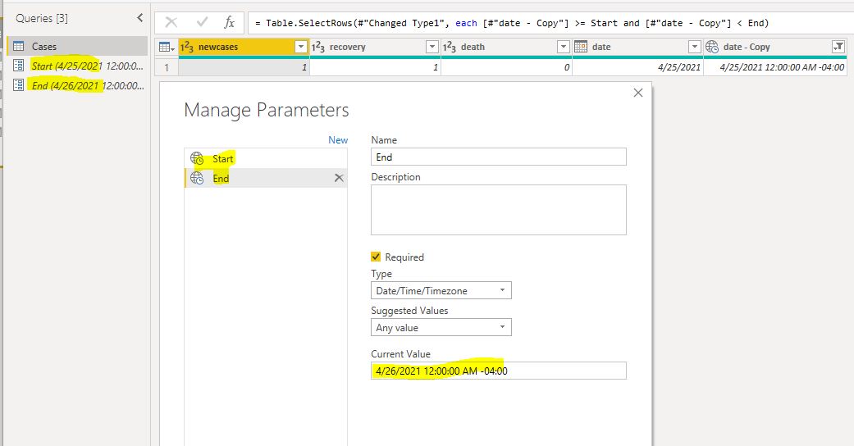Screen dimensions: 854x446
Task: Confirm formula with checkmark icon
Action: pos(202,22)
